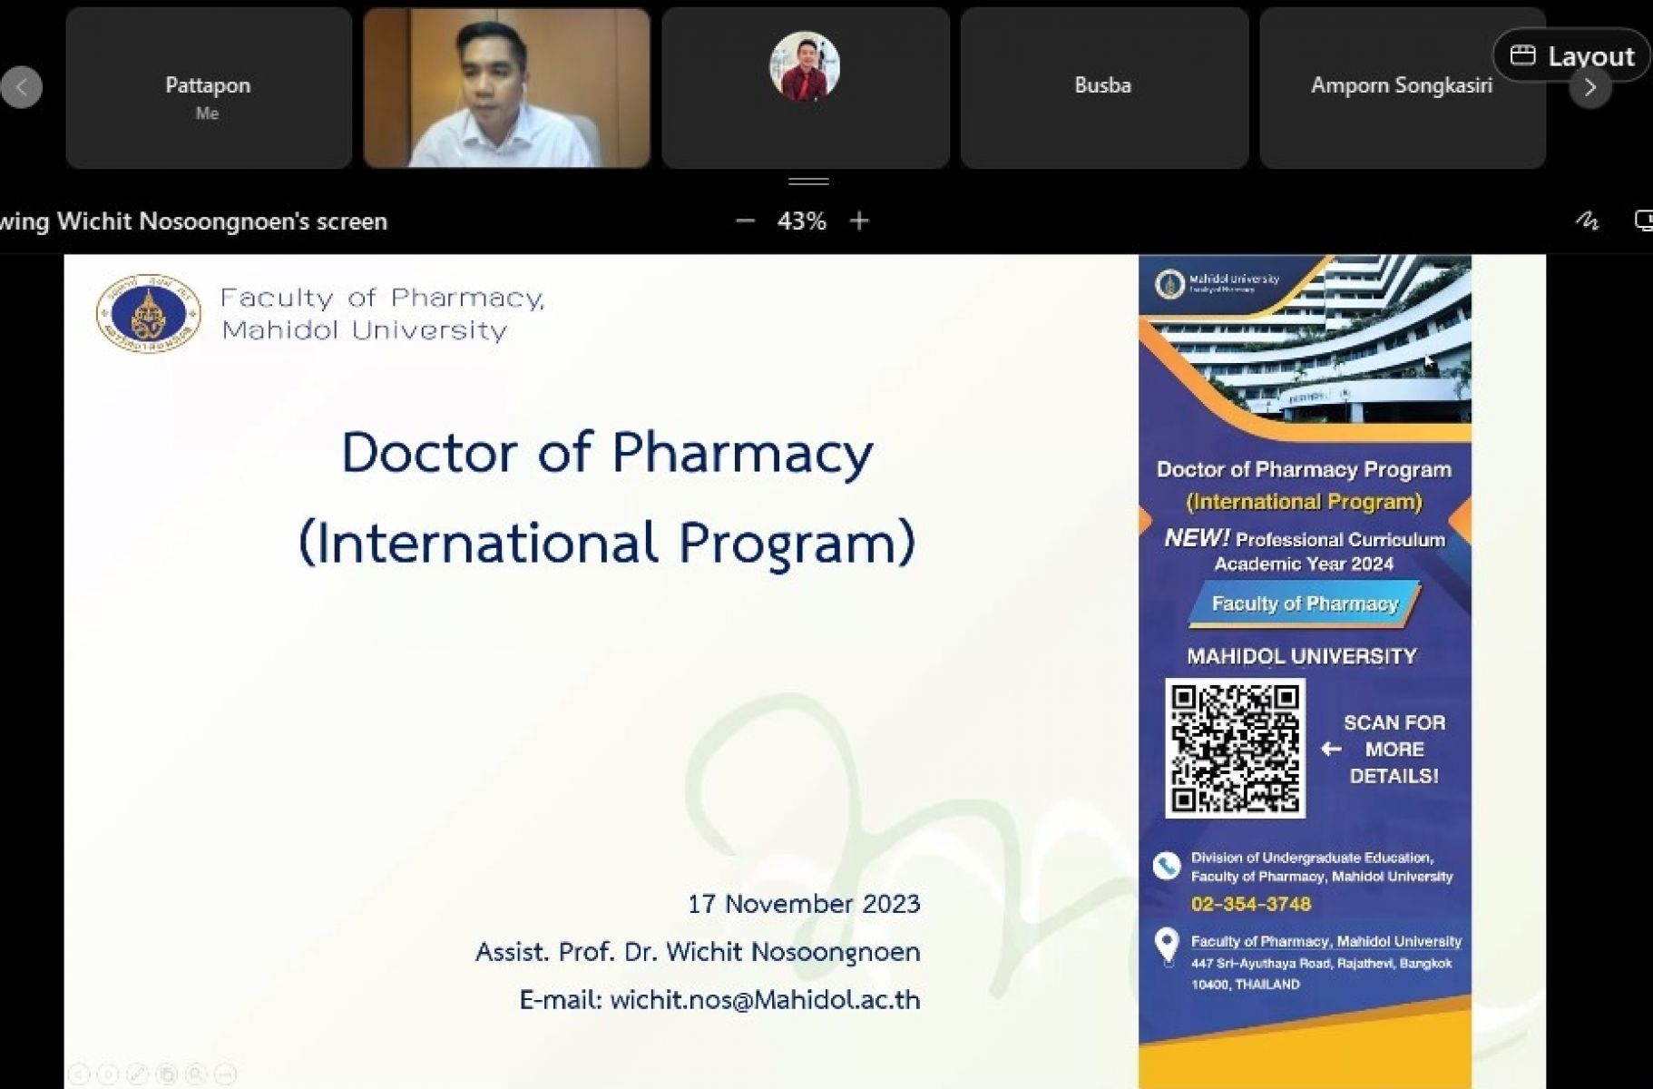The width and height of the screenshot is (1653, 1089).
Task: Open the annotate squiggle tool
Action: 1587,221
